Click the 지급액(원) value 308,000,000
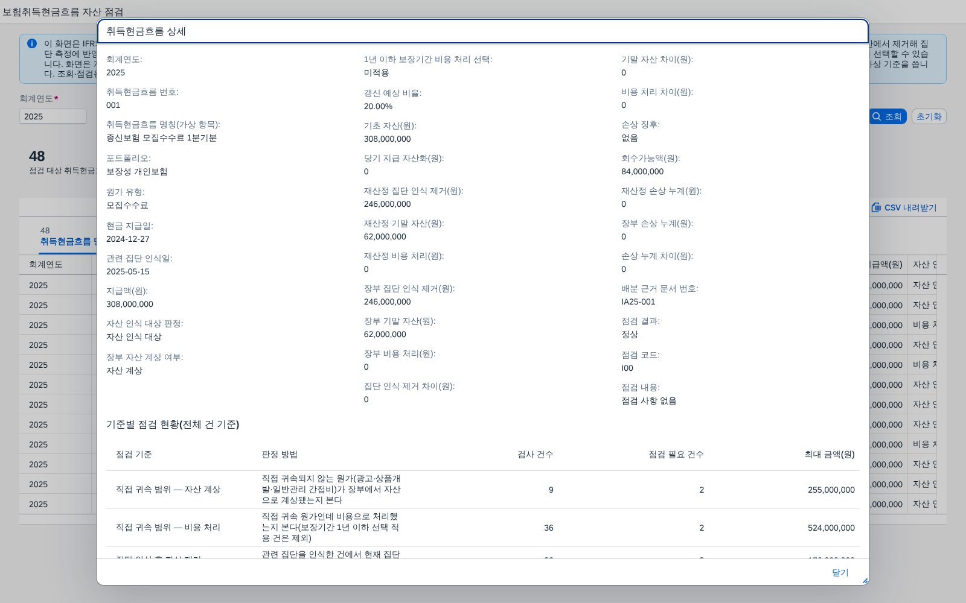The height and width of the screenshot is (603, 966). tap(130, 304)
